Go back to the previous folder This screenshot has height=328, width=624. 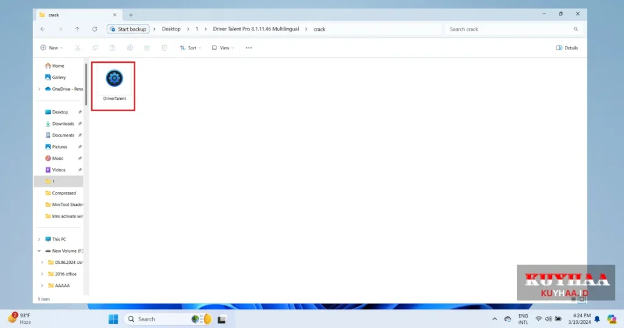point(43,29)
